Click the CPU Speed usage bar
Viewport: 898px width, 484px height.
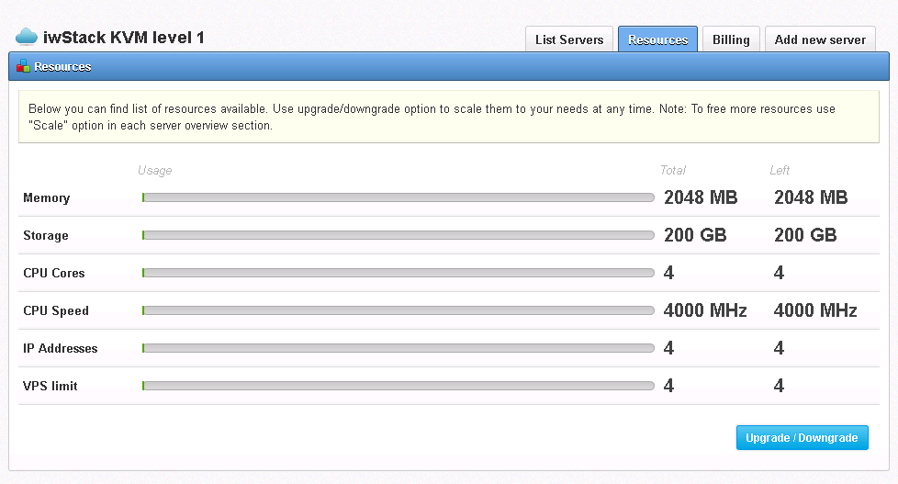(398, 310)
